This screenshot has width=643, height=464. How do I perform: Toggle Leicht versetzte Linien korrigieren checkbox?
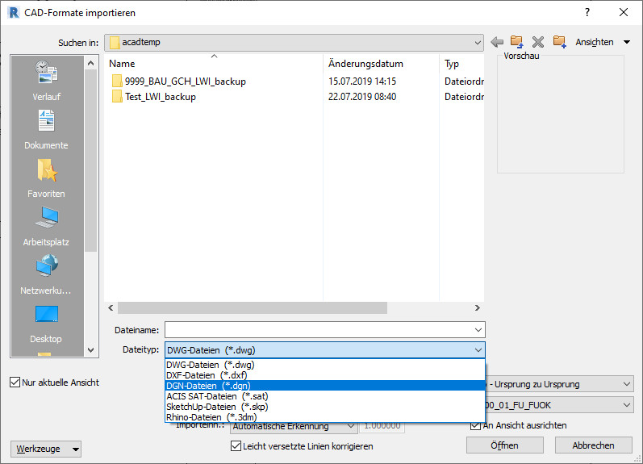[x=236, y=445]
